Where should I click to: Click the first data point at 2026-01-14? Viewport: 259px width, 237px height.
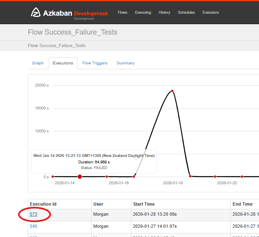tap(53, 177)
